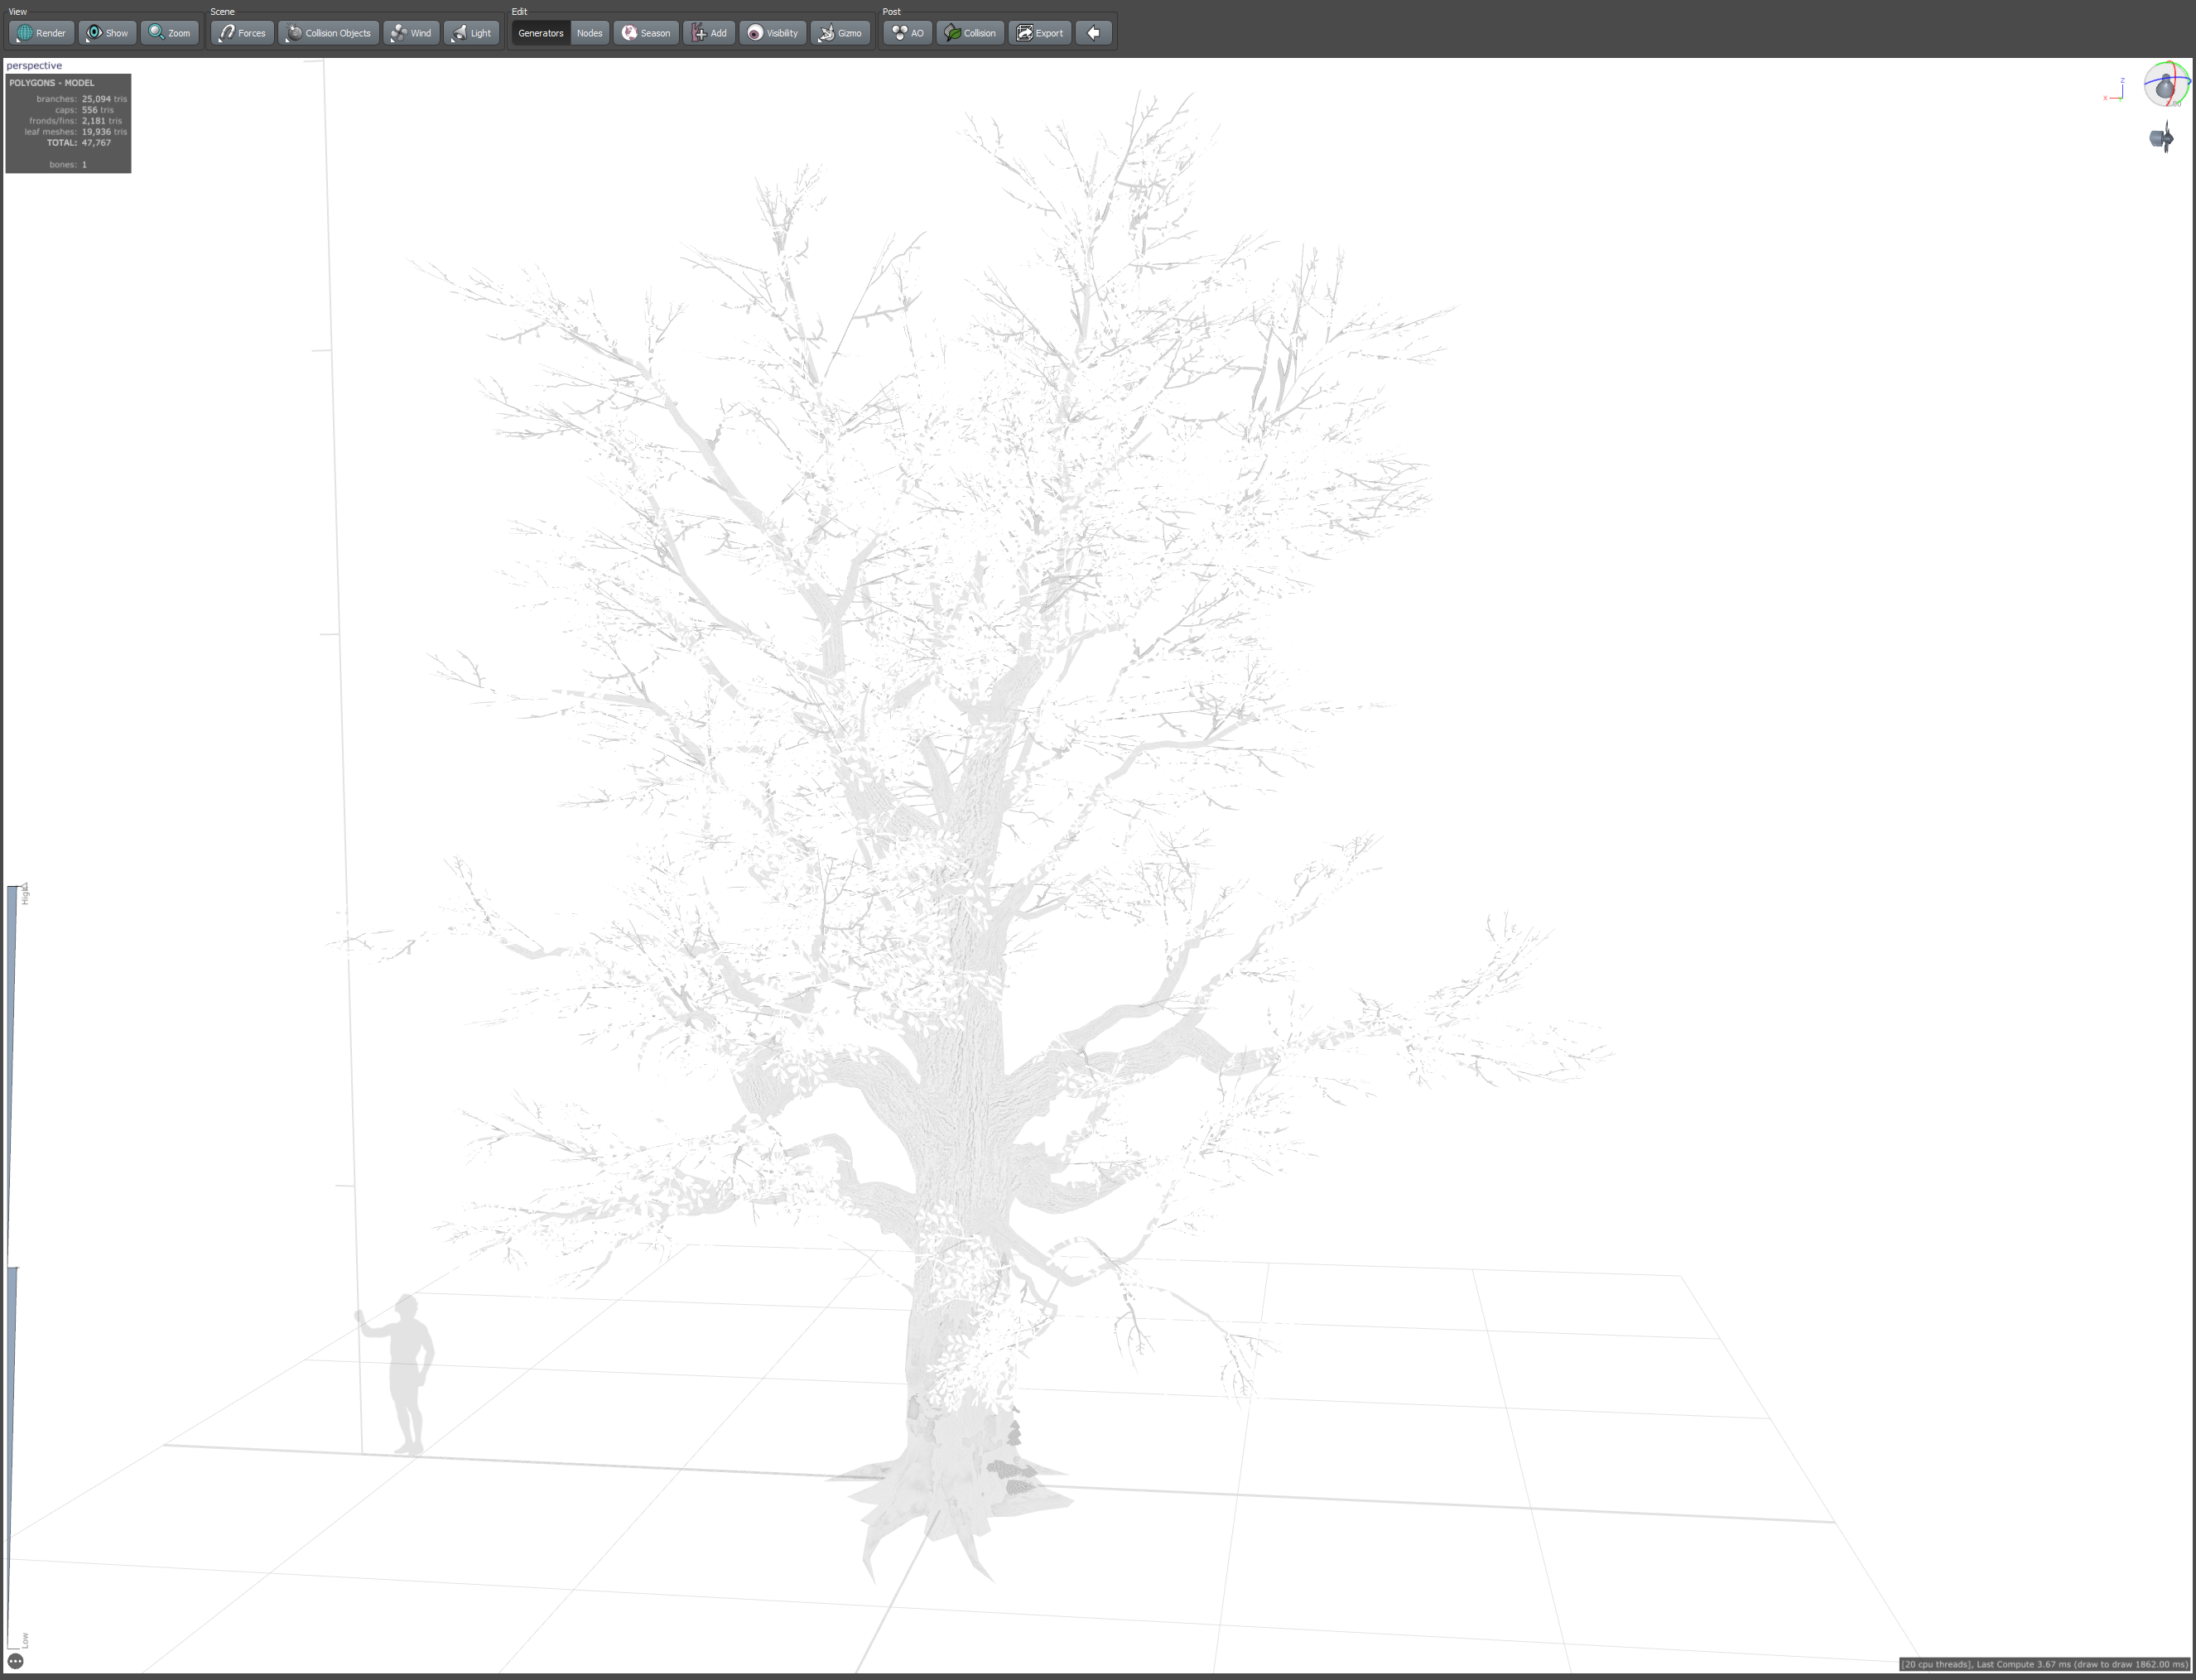Toggle Forces in the scene
Image resolution: width=2196 pixels, height=1680 pixels.
pyautogui.click(x=242, y=33)
